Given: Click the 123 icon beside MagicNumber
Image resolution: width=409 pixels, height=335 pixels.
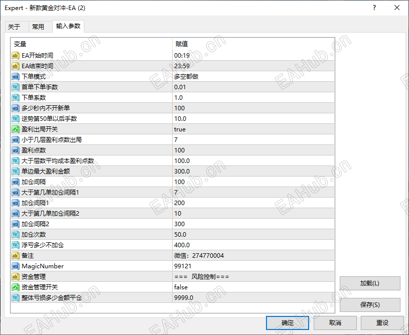Looking at the screenshot, I should tap(15, 266).
